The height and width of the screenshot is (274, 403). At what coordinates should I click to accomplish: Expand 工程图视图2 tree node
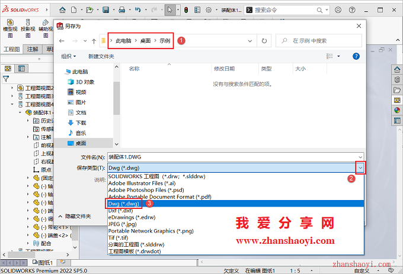pyautogui.click(x=12, y=88)
